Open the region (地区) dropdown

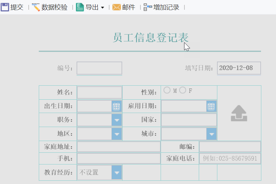coord(117,134)
